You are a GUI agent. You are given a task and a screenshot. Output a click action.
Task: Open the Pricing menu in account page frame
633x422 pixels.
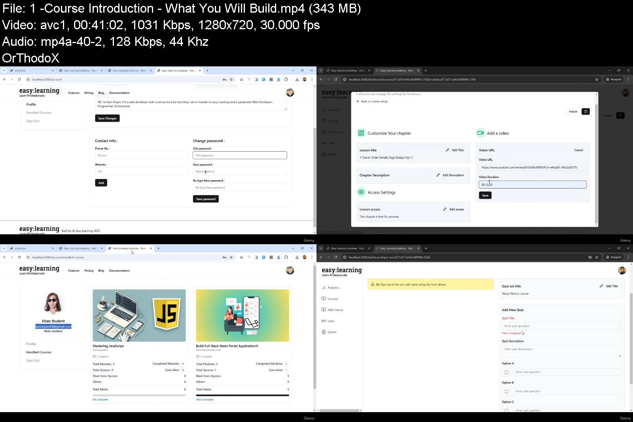tap(89, 93)
